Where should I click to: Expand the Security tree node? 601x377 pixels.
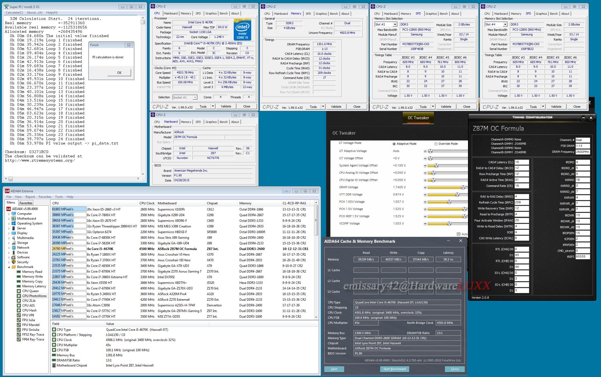(x=9, y=262)
